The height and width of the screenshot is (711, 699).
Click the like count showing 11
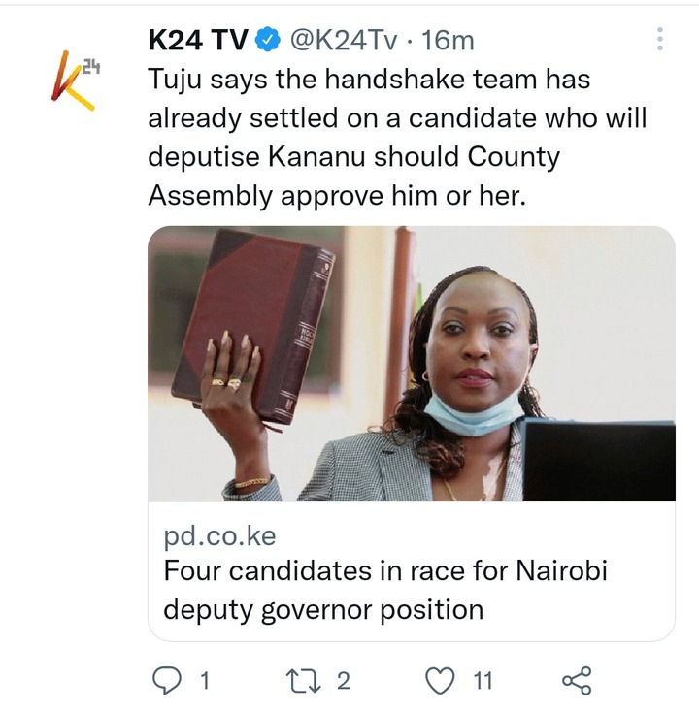pyautogui.click(x=483, y=681)
